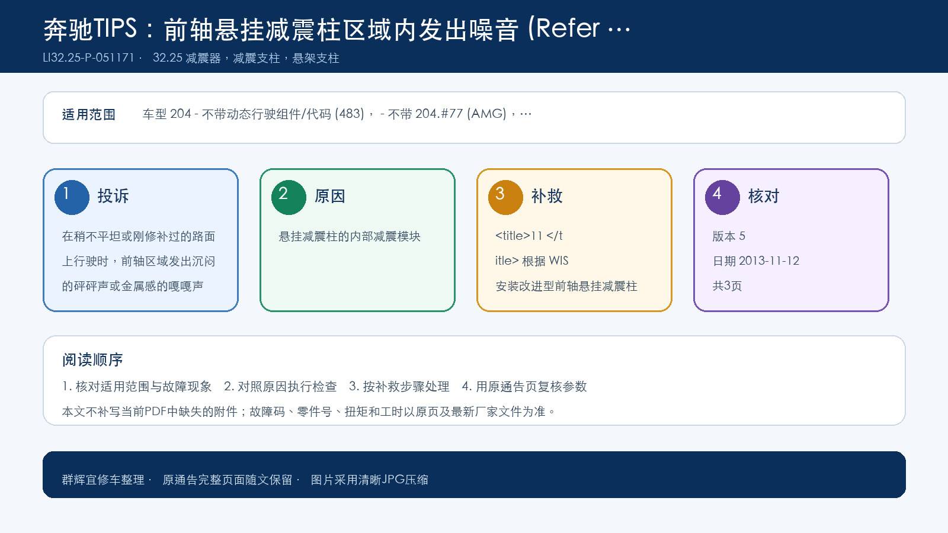Click the subtitle text 32.25 减震器，减震支柱，悬架支柱
Viewport: 948px width, 533px height.
pos(246,58)
